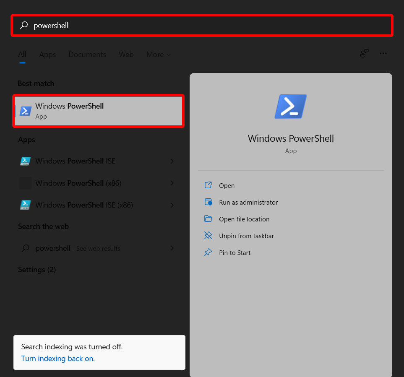Screen dimensions: 404x377
Task: Expand the Windows PowerShell (x86) chevron
Action: (x=172, y=183)
